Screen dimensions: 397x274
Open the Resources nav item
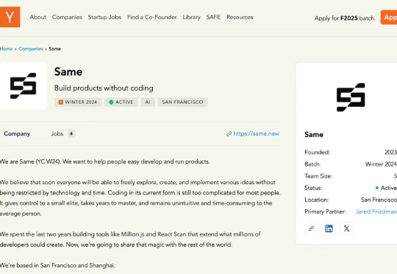point(240,17)
